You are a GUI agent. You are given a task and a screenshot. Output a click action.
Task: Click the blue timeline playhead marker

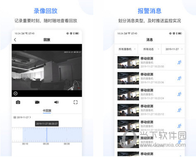click(47, 135)
